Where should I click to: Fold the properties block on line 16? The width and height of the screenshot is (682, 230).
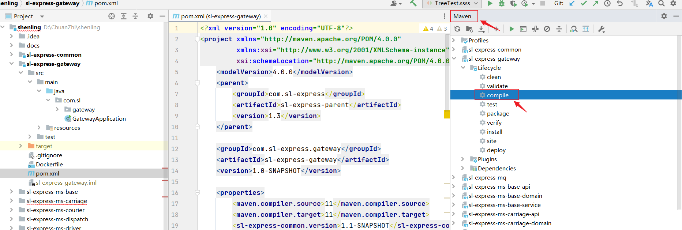[198, 193]
